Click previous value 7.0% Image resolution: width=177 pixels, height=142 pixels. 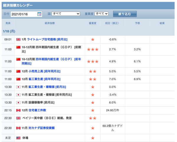[x=113, y=79]
